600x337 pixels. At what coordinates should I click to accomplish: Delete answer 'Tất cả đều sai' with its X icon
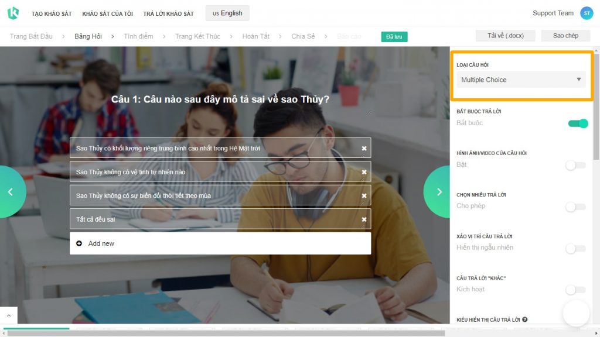click(x=364, y=219)
